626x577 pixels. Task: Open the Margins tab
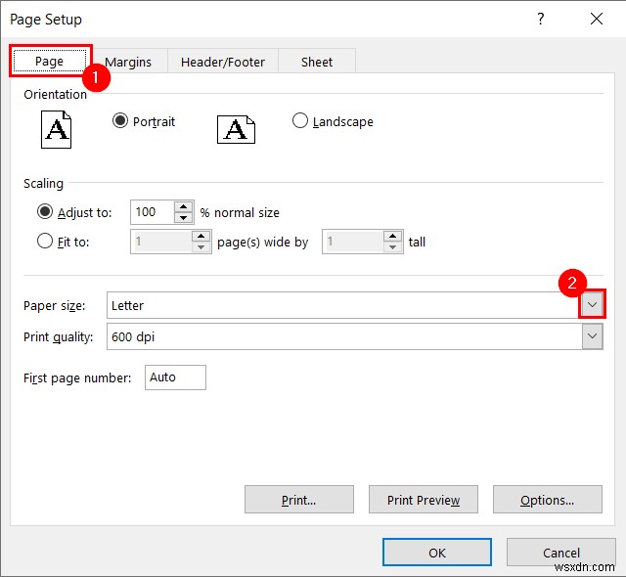(128, 62)
